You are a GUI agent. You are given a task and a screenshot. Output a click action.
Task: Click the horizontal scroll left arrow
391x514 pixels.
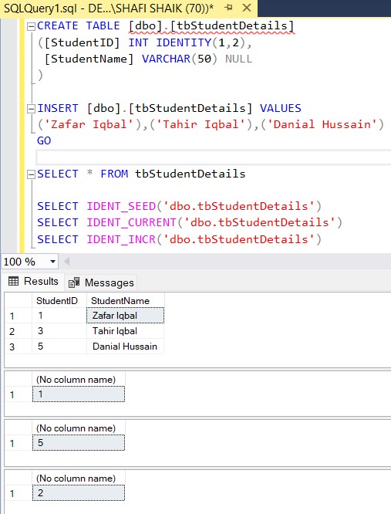(67, 262)
